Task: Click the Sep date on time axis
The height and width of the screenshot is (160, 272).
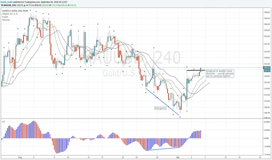Action: (178, 157)
